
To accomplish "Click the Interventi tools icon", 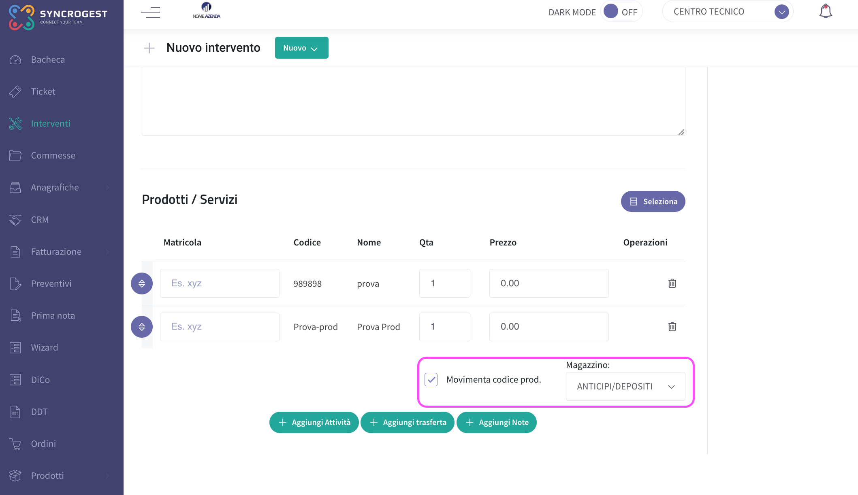I will (x=15, y=123).
